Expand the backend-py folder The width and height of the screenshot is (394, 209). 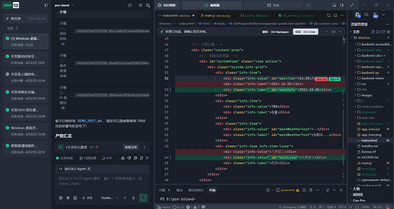coord(370,73)
